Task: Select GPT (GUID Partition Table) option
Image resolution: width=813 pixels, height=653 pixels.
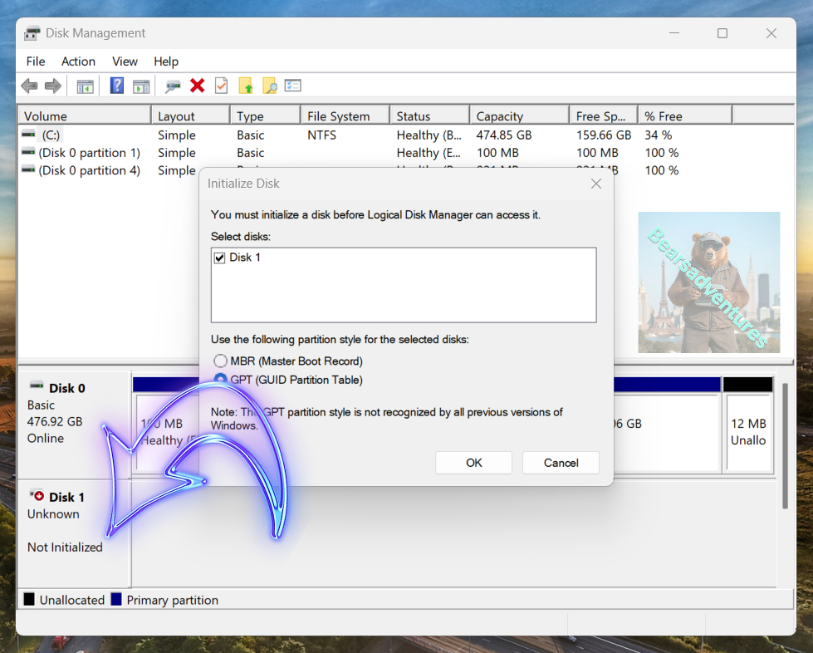Action: (220, 380)
